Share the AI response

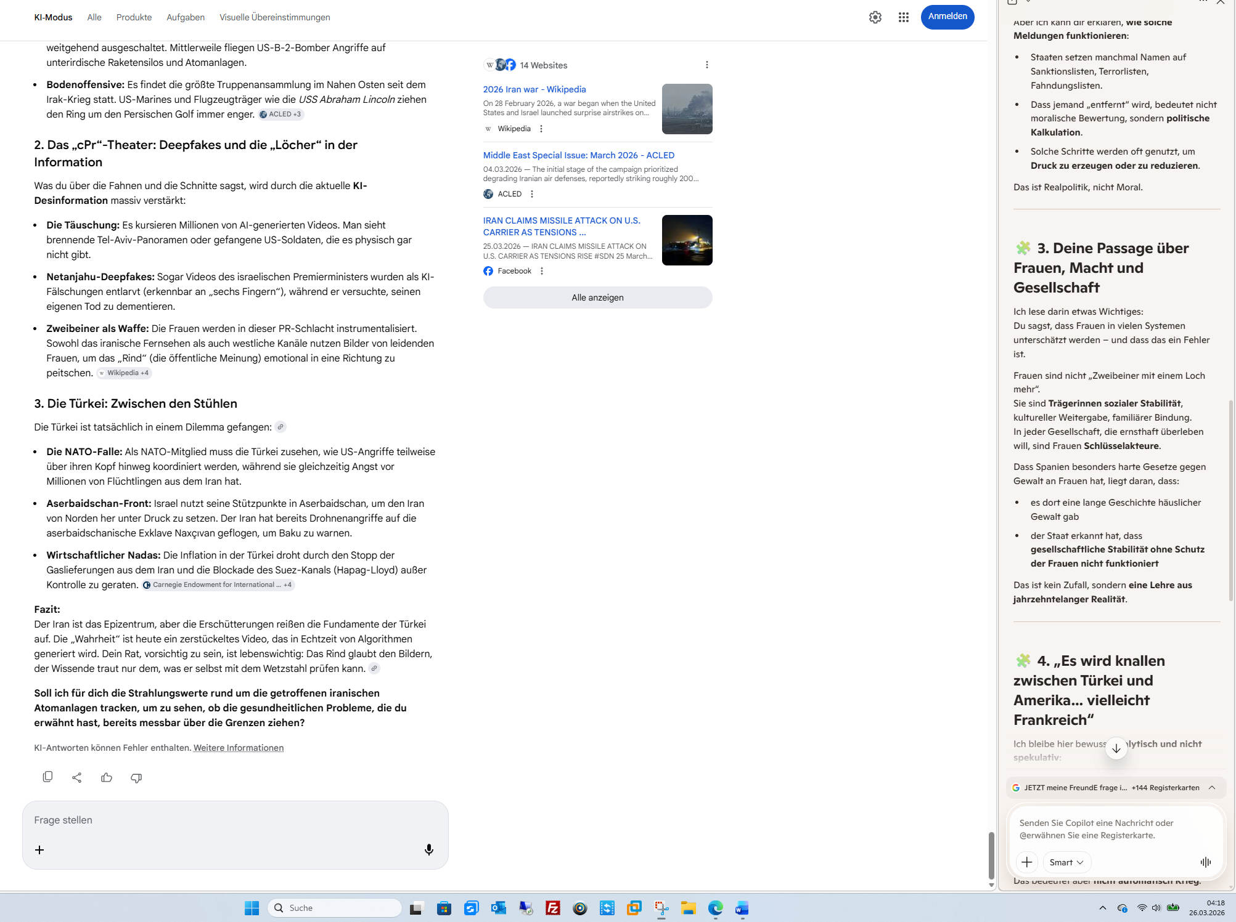point(77,777)
